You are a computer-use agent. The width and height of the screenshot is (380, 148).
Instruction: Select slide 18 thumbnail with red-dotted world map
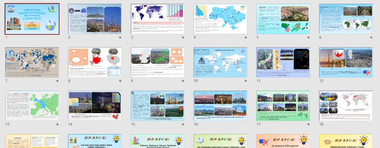[x=346, y=106]
